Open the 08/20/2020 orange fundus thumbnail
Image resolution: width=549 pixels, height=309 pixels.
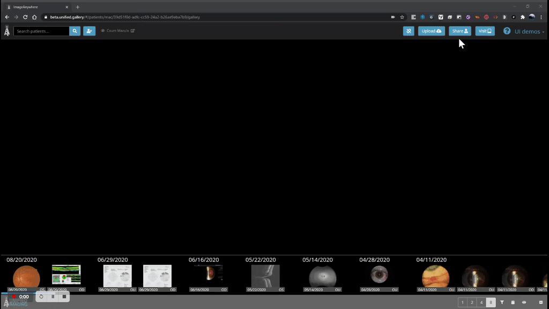click(x=26, y=277)
